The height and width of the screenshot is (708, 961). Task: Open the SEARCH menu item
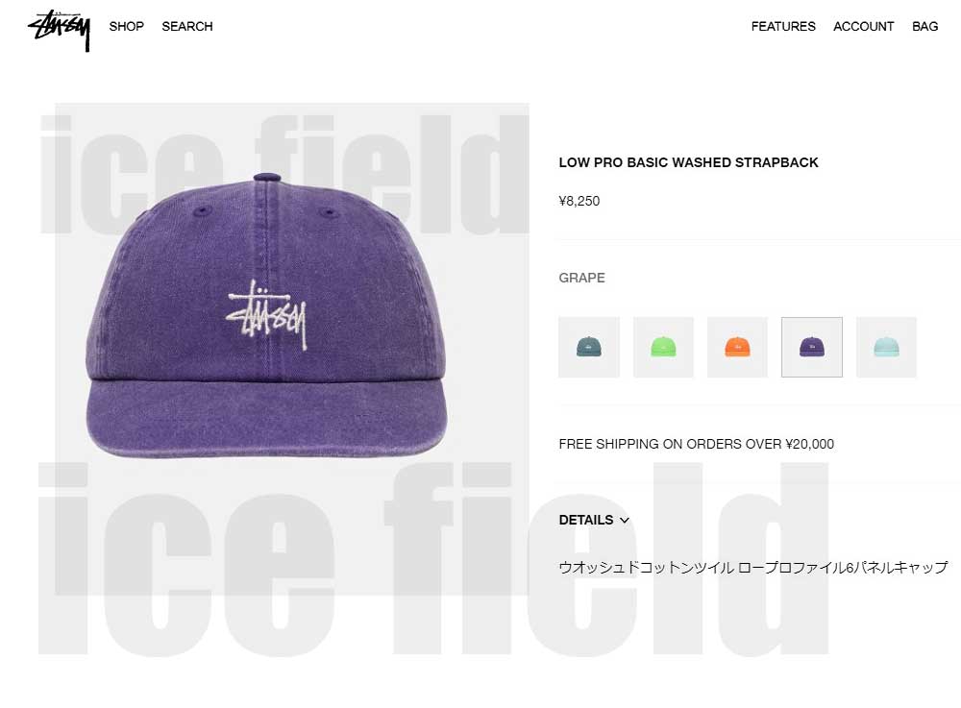point(187,26)
